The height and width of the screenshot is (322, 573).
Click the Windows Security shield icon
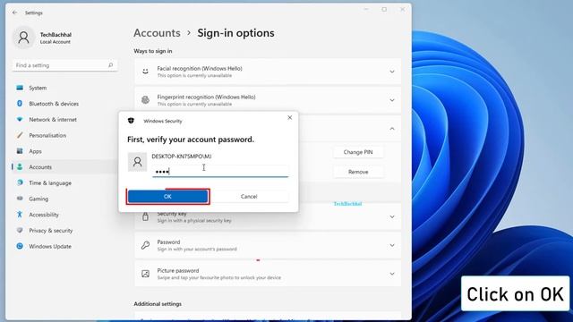pyautogui.click(x=131, y=121)
